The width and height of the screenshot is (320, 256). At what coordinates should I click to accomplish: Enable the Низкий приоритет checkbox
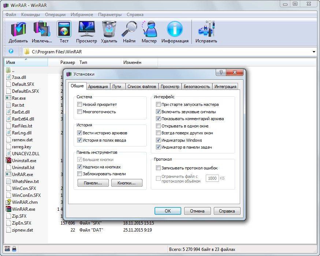point(79,104)
